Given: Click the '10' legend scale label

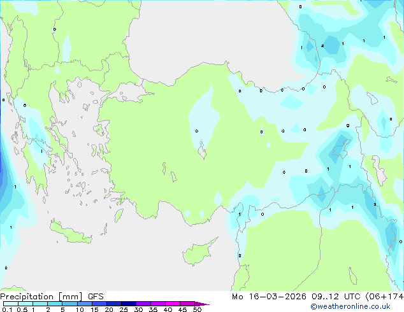Looking at the screenshot, I should click(80, 309).
